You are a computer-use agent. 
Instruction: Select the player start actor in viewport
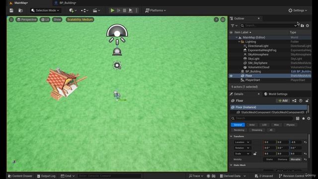click(117, 95)
